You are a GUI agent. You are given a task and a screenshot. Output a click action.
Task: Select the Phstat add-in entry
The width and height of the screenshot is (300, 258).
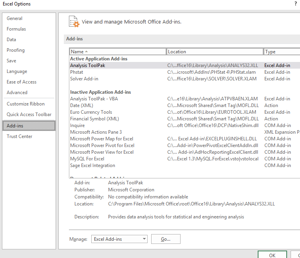pyautogui.click(x=77, y=72)
